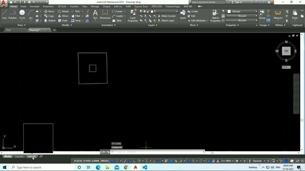This screenshot has width=305, height=171.
Task: Click the Paste icon
Action: pyautogui.click(x=295, y=15)
